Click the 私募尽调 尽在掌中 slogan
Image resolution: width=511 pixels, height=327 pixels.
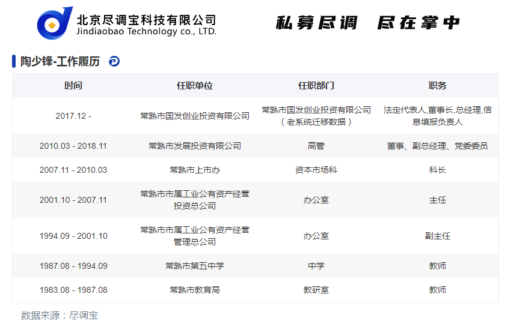(367, 23)
